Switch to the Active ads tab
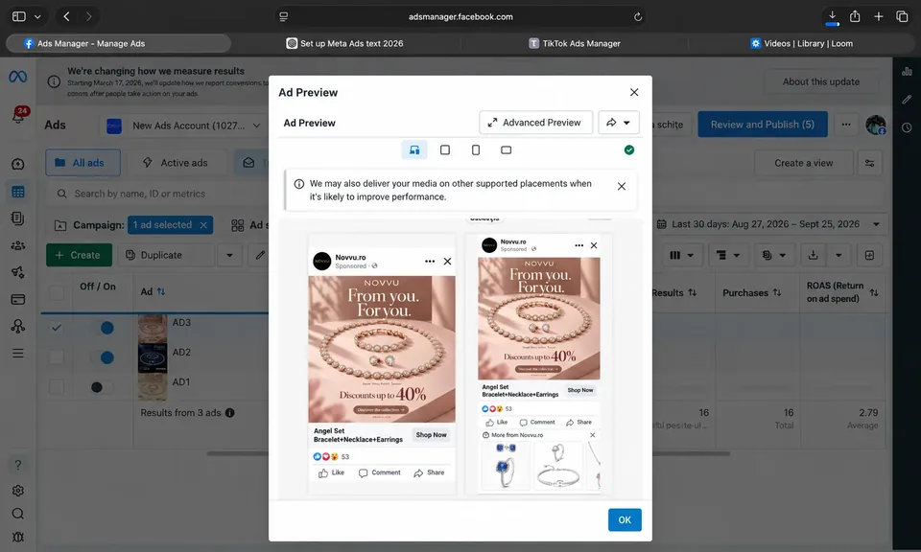921x552 pixels. [176, 163]
